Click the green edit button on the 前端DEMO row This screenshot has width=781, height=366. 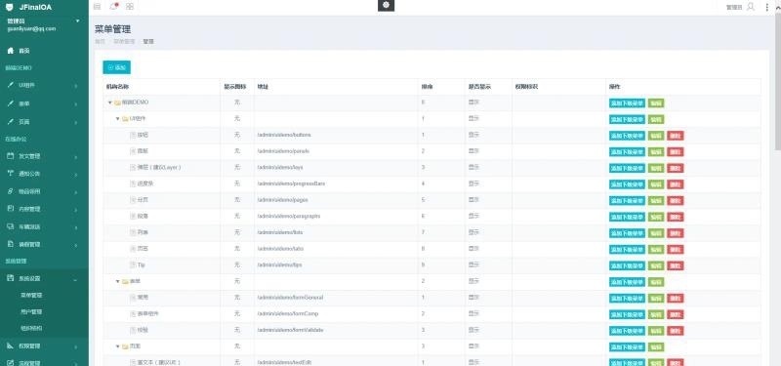coord(656,103)
